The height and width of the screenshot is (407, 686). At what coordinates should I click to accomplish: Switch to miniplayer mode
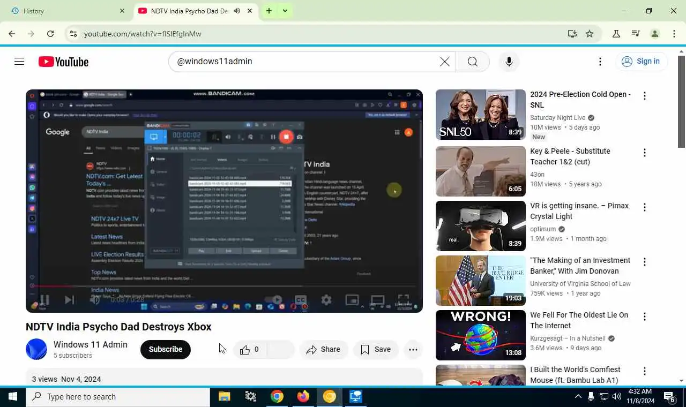point(352,300)
